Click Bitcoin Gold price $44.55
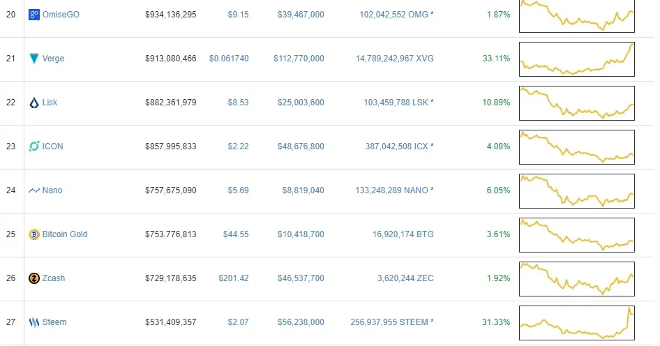This screenshot has width=660, height=346. 236,234
